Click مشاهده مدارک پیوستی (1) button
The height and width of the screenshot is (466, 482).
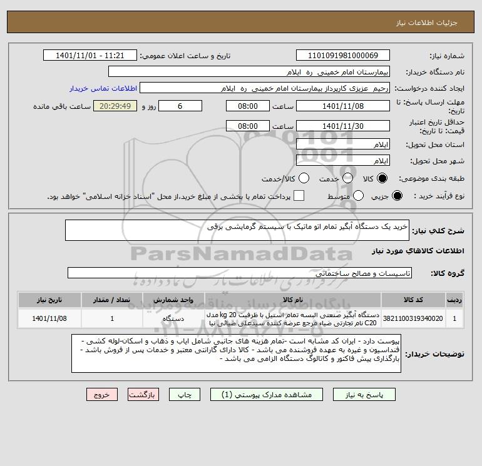coord(267,395)
